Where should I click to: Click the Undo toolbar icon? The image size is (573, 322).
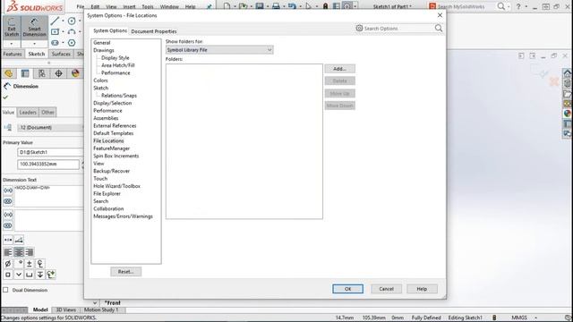click(x=292, y=6)
